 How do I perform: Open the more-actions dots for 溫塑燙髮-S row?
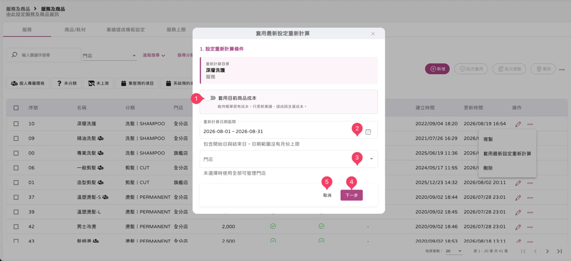(530, 197)
